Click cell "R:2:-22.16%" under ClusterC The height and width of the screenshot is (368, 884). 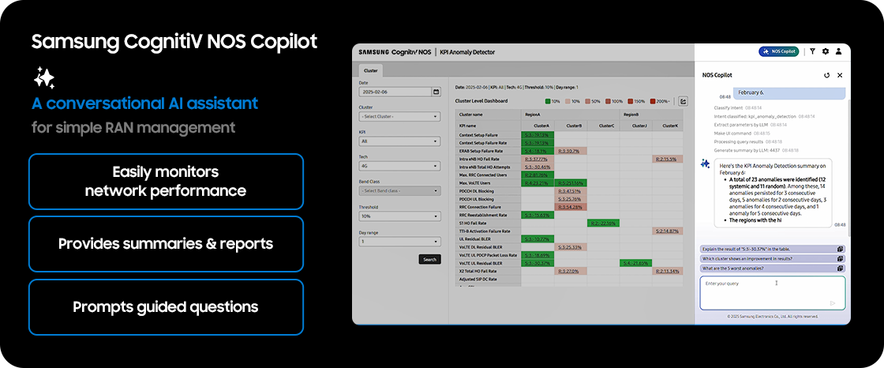click(603, 223)
